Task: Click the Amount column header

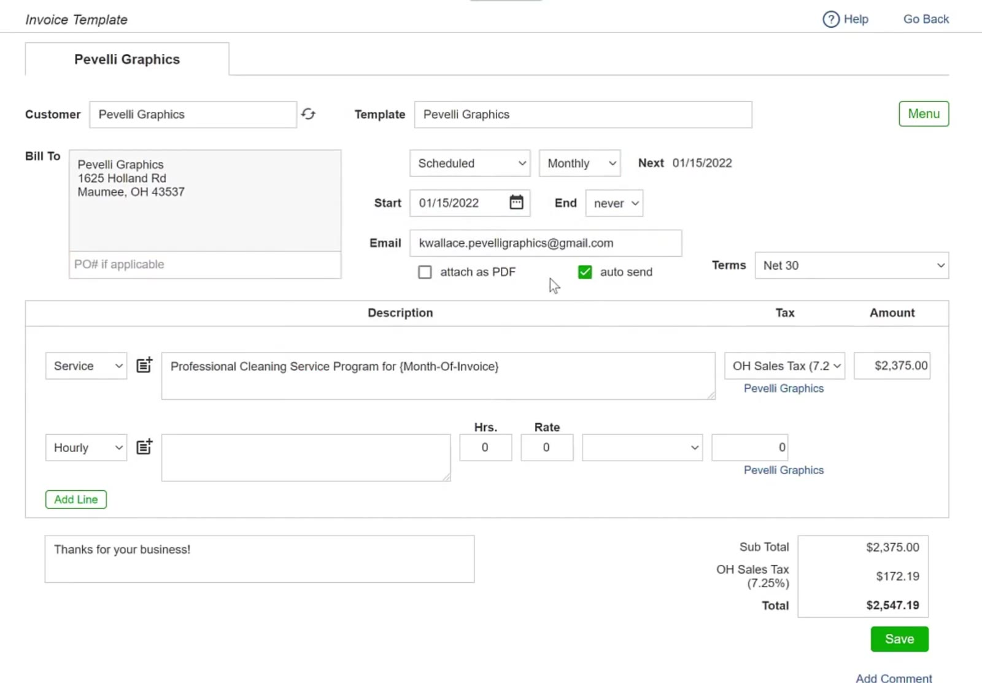Action: [892, 313]
